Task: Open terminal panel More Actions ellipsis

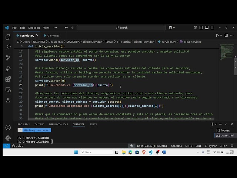Action: click(x=221, y=124)
